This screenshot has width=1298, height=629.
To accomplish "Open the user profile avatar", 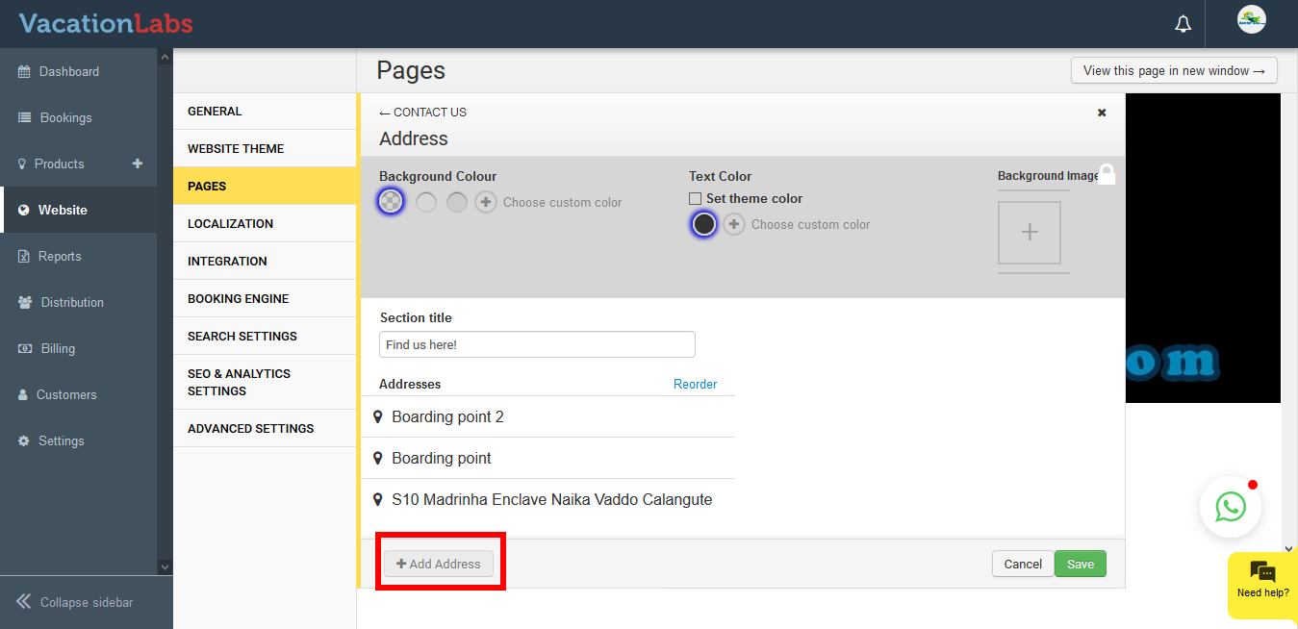I will coord(1251,20).
